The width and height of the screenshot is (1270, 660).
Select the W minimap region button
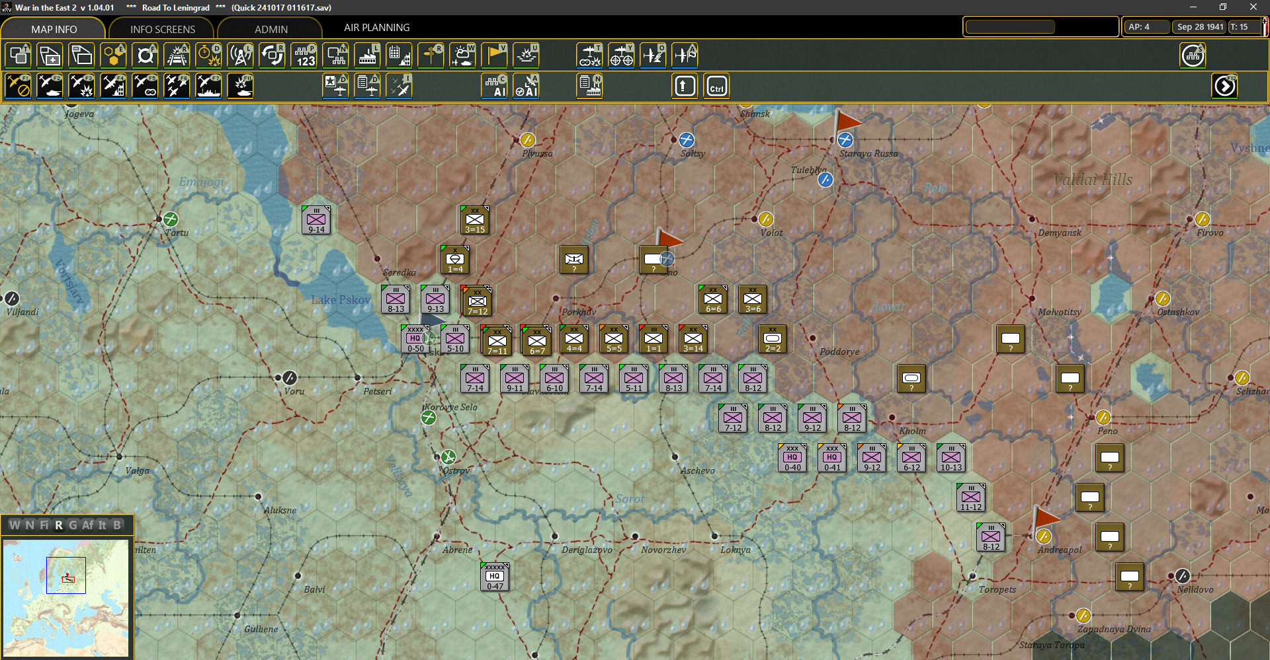pos(15,525)
